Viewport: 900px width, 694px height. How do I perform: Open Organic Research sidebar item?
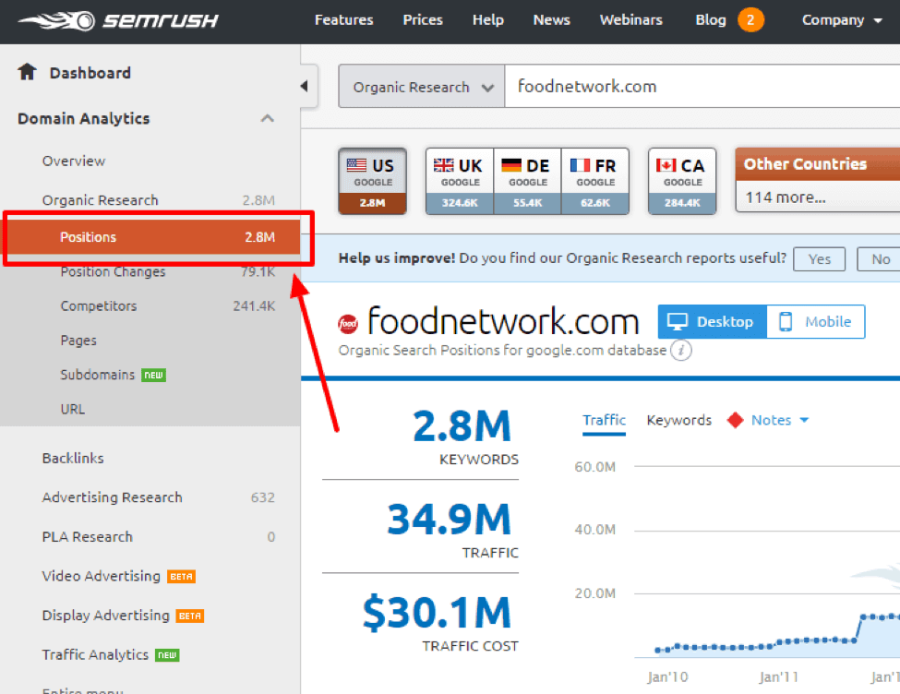[100, 200]
